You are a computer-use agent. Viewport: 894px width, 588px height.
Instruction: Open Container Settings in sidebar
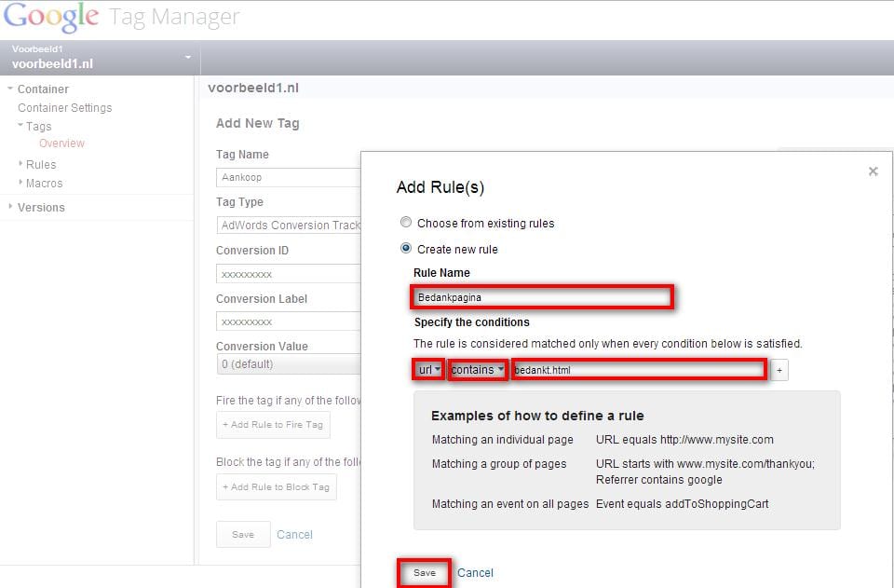[x=64, y=108]
